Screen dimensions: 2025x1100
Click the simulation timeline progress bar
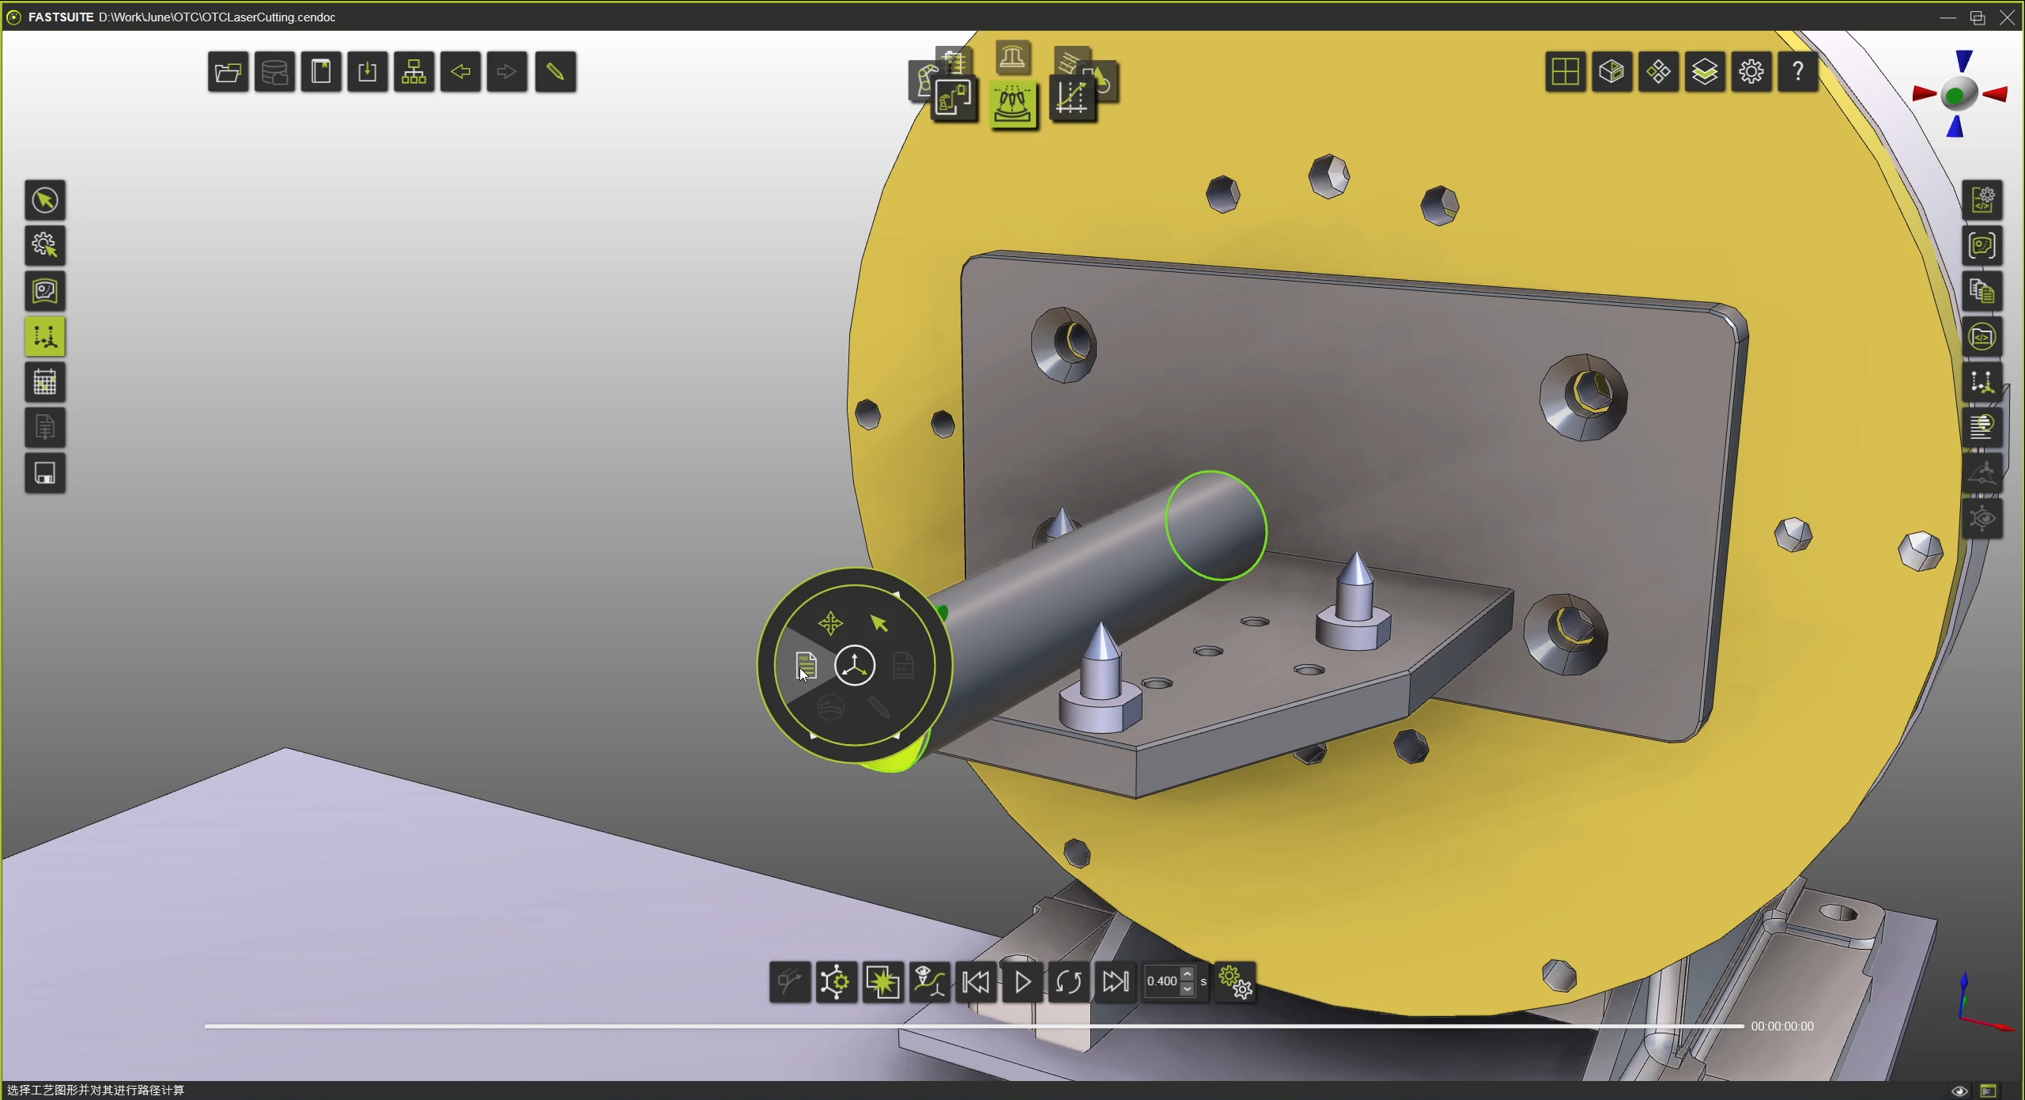click(973, 1026)
